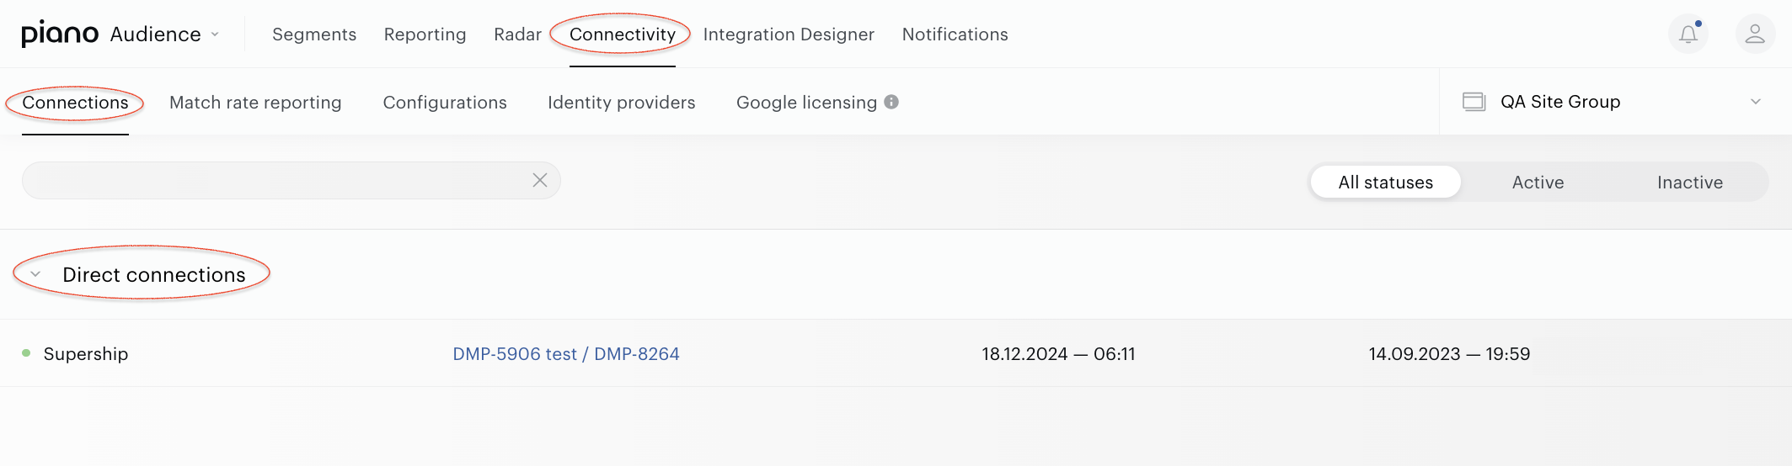Filter connections by Active status
Screen dimensions: 1792x466
pos(1538,182)
